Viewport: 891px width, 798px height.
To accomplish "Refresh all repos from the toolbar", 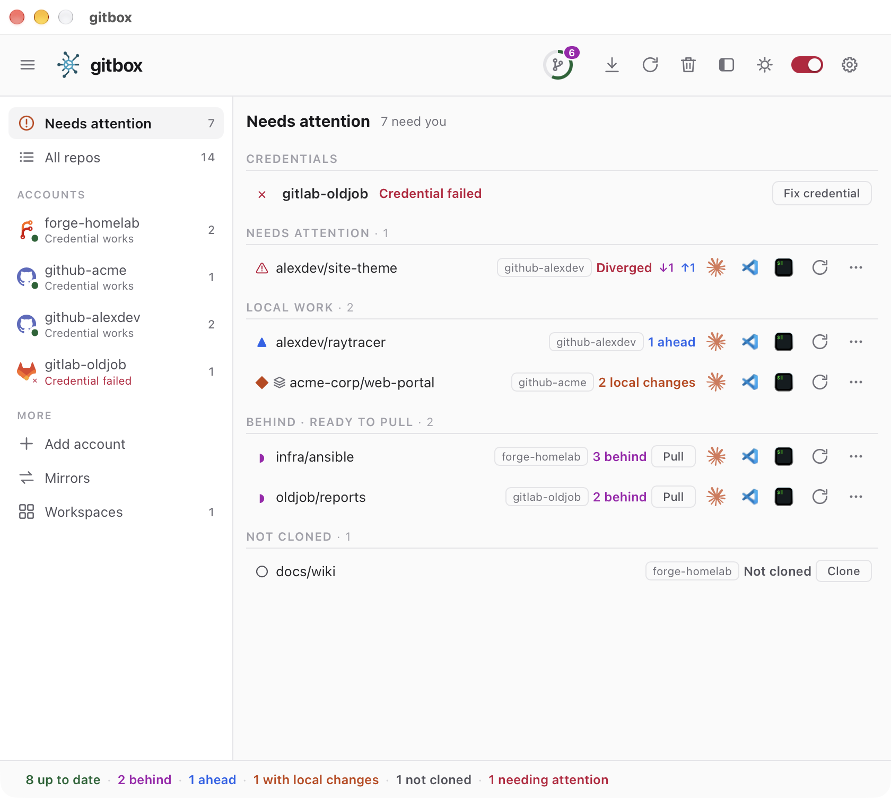I will pyautogui.click(x=650, y=65).
